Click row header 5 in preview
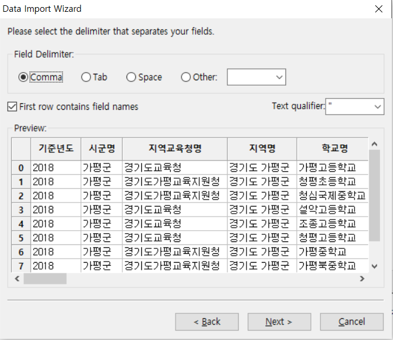This screenshot has height=340, width=393. coord(21,238)
